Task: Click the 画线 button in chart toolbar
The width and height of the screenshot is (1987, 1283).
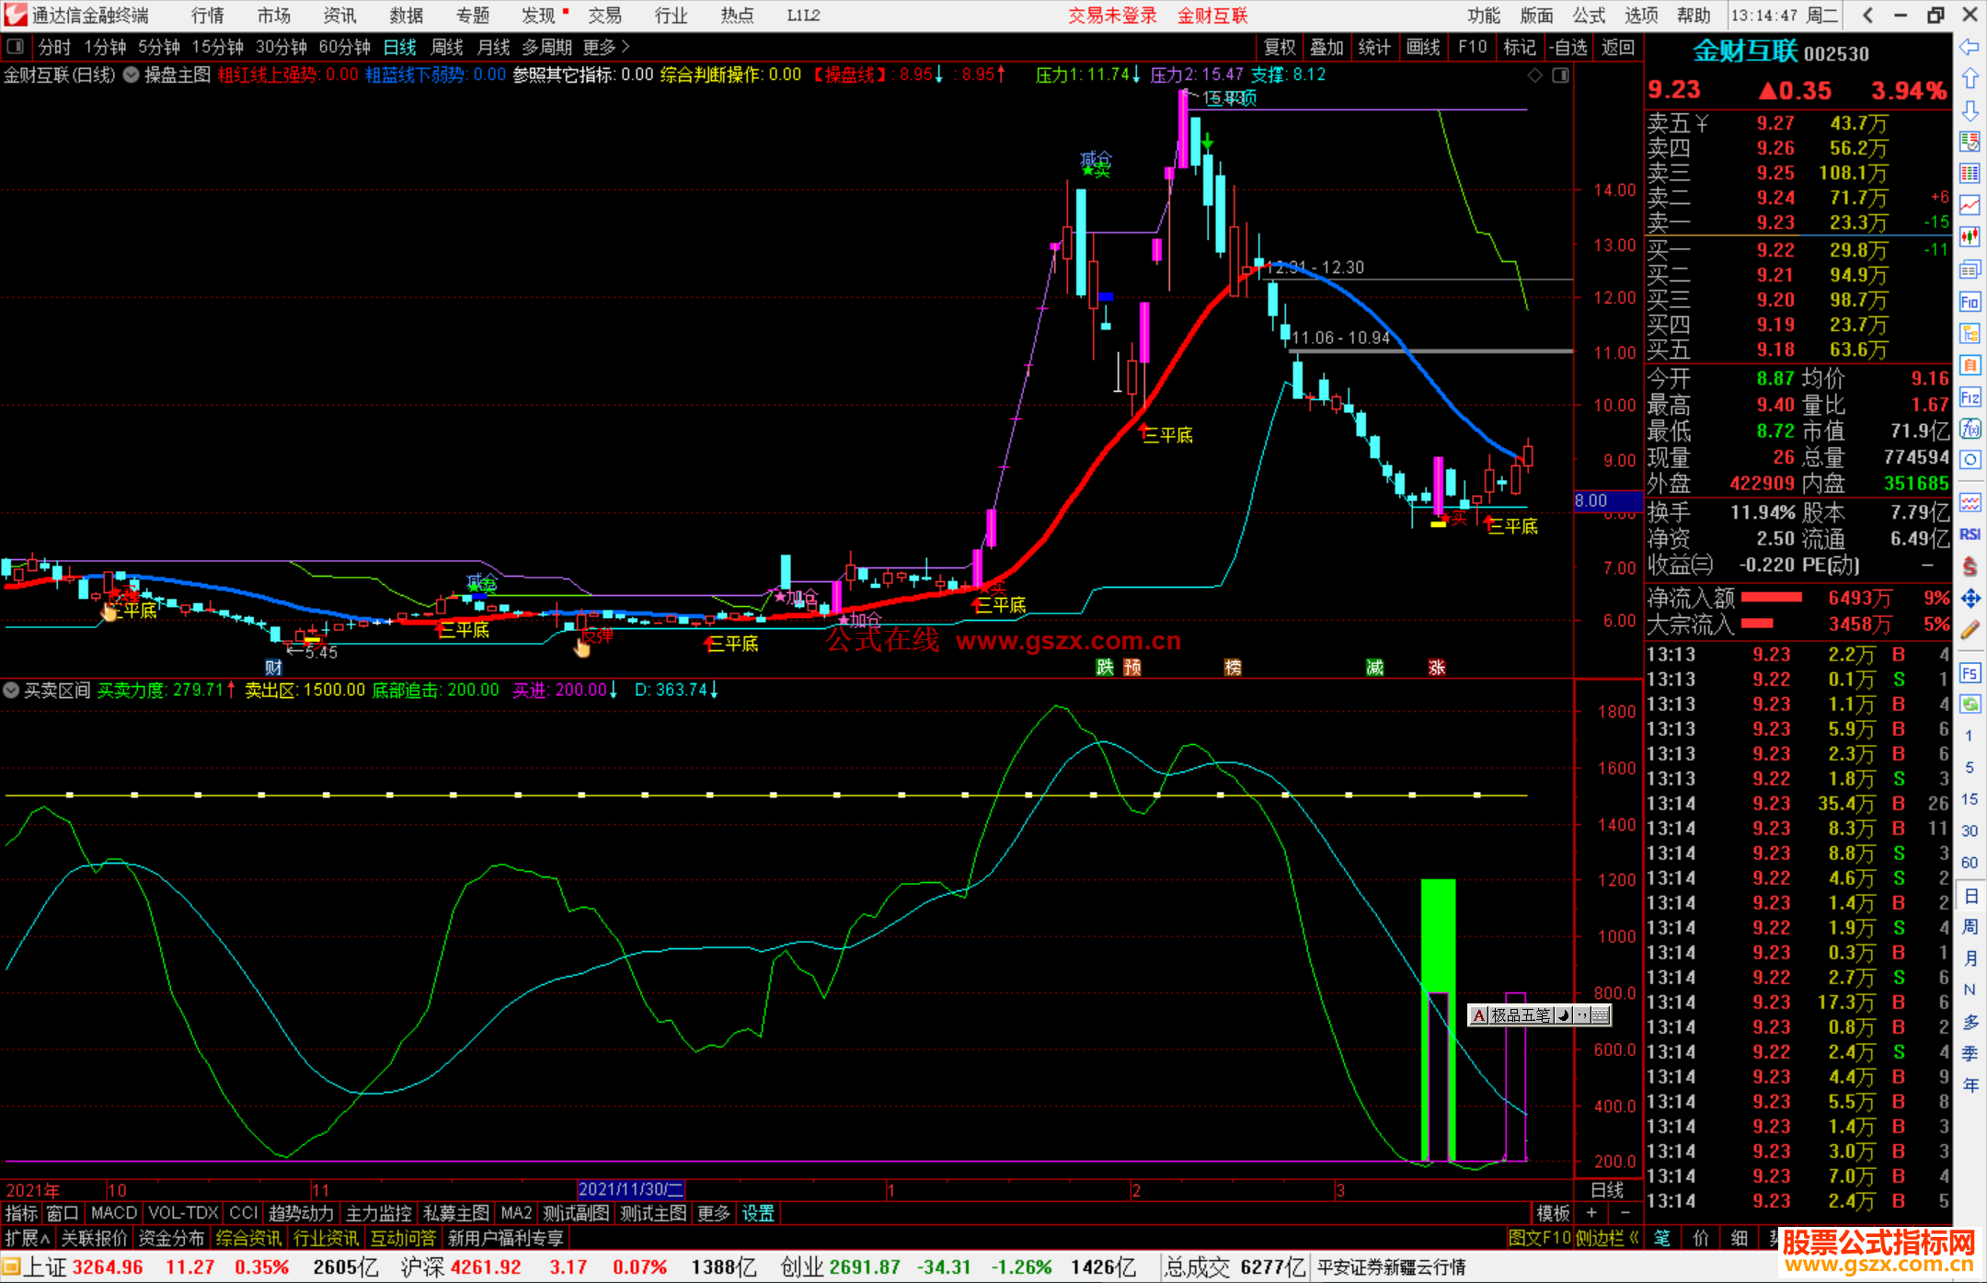Action: 1423,47
